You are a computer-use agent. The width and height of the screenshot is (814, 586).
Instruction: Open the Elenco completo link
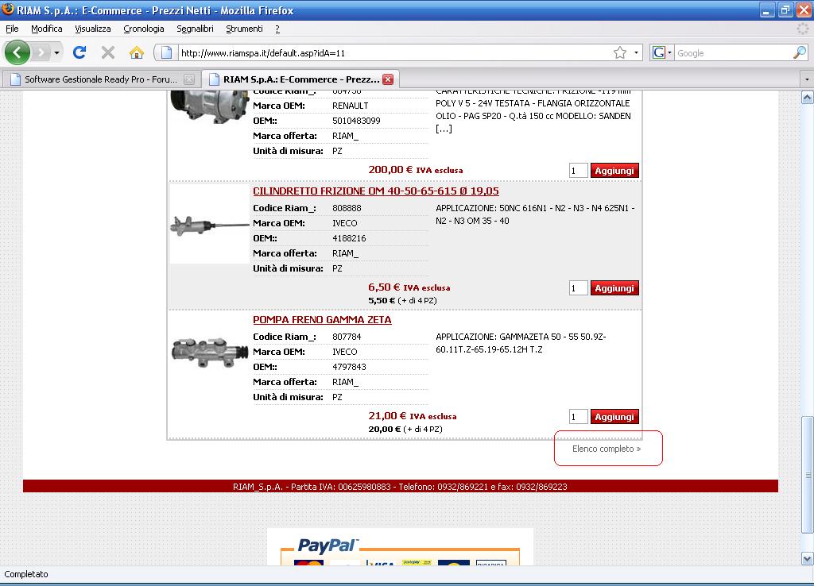(607, 449)
